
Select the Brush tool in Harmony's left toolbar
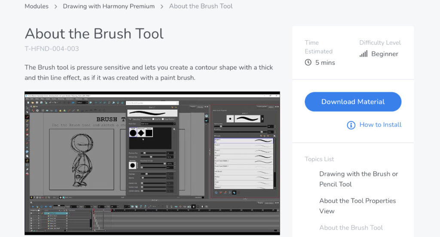[x=27, y=117]
